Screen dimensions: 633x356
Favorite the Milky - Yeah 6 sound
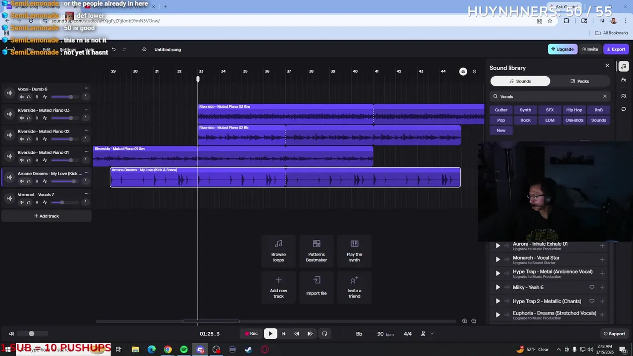coord(591,287)
